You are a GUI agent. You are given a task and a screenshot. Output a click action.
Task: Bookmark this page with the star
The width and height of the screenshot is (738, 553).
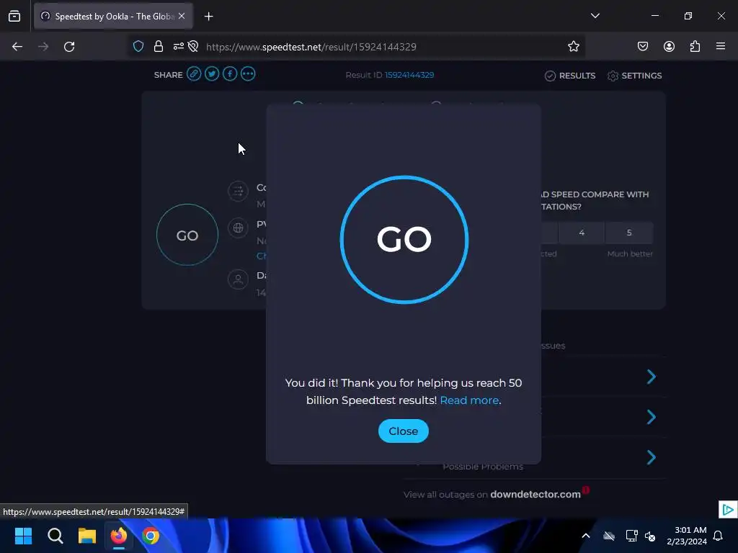pyautogui.click(x=573, y=47)
